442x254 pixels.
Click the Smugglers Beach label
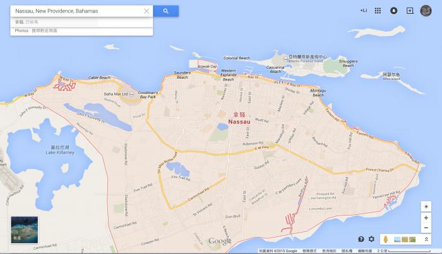pyautogui.click(x=348, y=63)
